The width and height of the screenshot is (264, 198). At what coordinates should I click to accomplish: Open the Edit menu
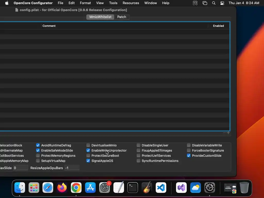pos(72,3)
